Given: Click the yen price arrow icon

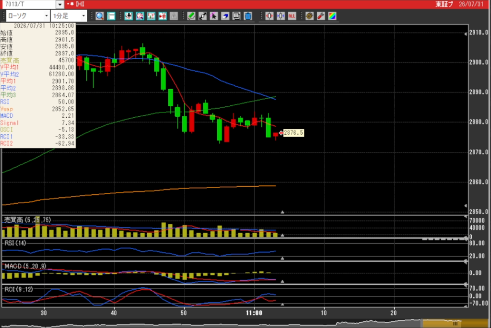Looking at the screenshot, I should 163,16.
